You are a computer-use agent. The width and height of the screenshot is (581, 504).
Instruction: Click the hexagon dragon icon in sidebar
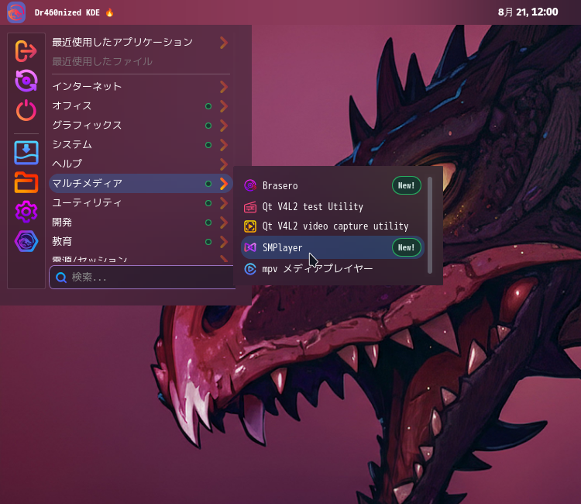pos(26,241)
